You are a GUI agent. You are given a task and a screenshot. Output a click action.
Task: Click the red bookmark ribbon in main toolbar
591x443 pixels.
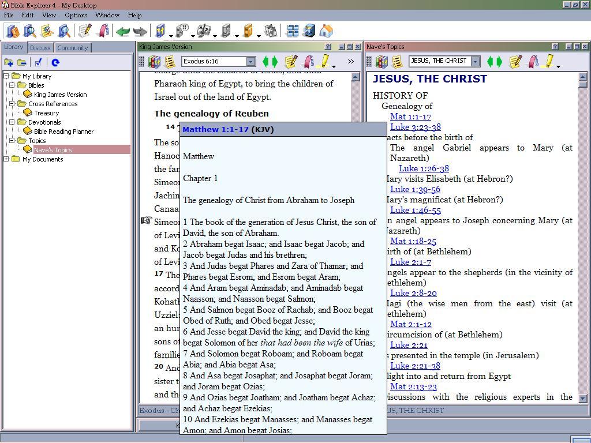point(103,31)
